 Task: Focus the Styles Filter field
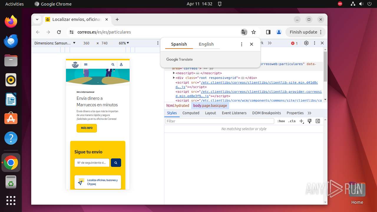point(220,121)
